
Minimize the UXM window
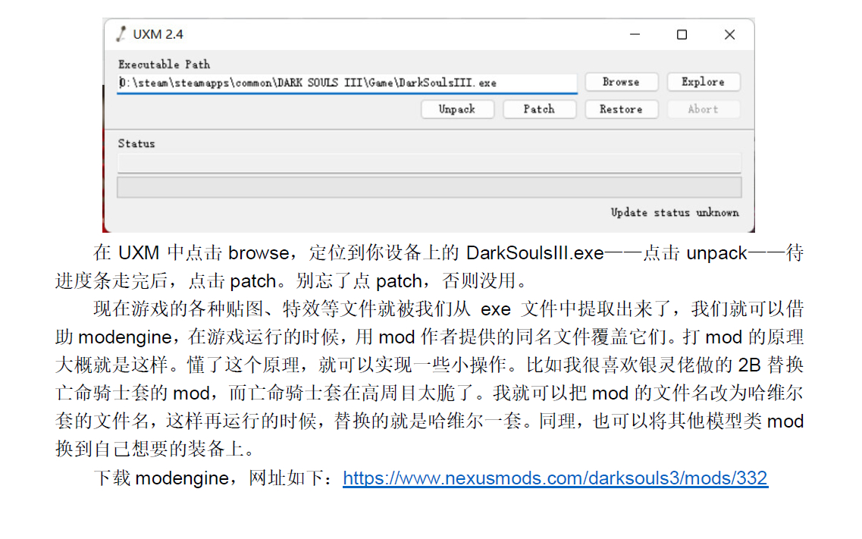point(635,34)
